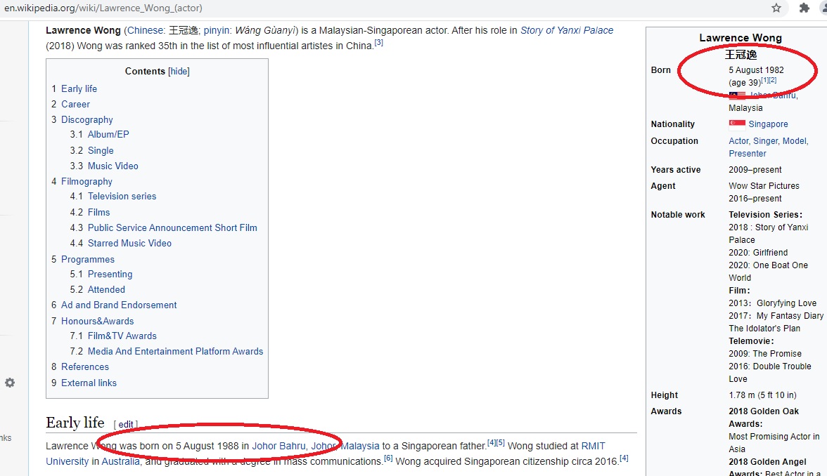
Task: Select Years active value 2009–present
Action: pyautogui.click(x=755, y=170)
